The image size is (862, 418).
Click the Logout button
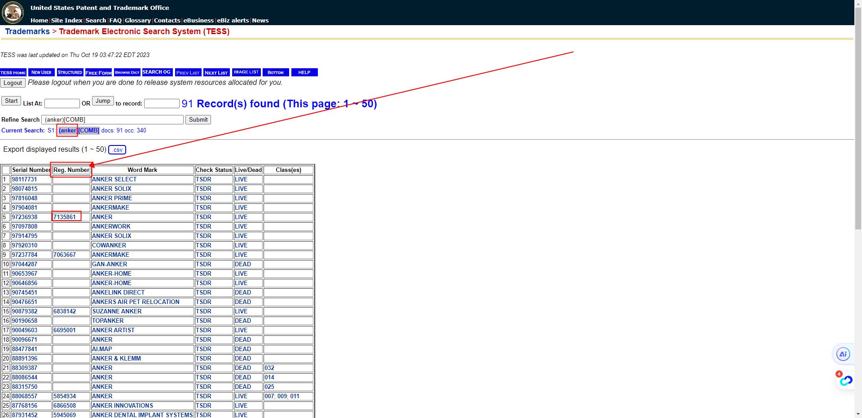(x=13, y=83)
